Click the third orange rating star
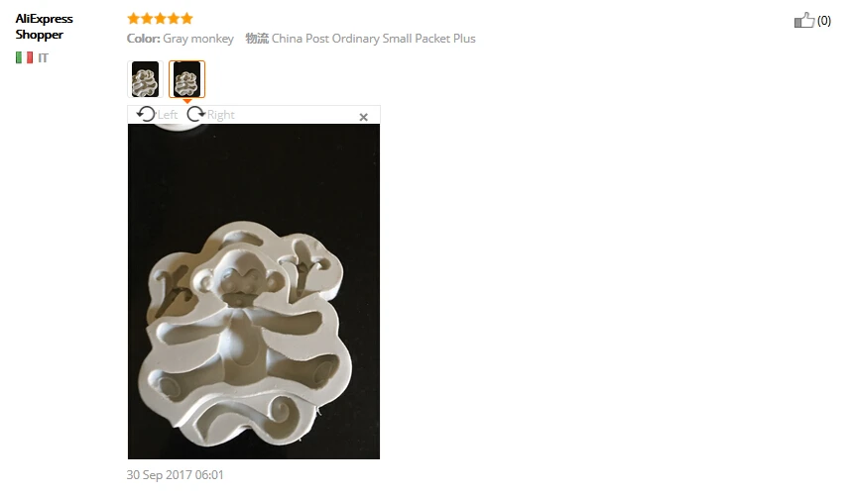The height and width of the screenshot is (494, 850). (x=160, y=19)
